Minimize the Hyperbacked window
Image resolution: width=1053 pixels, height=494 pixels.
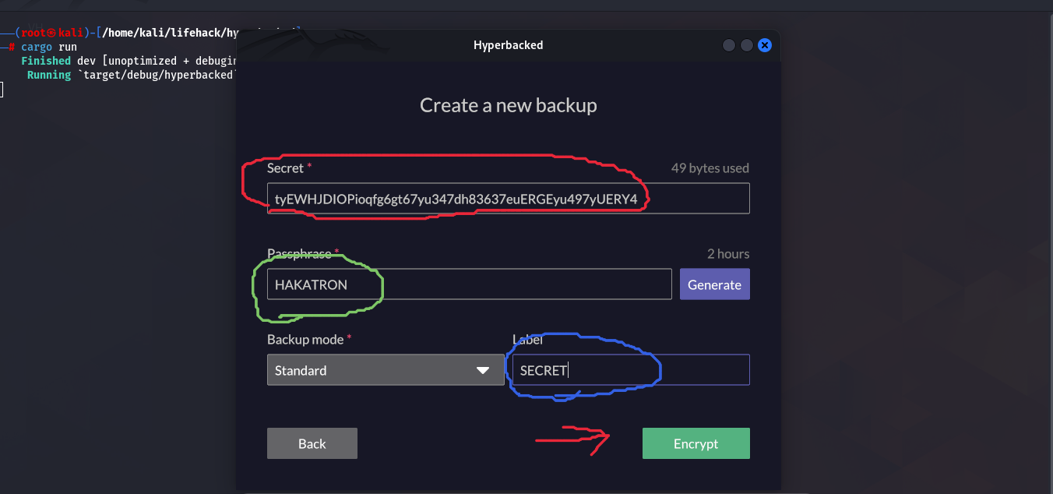[x=729, y=45]
